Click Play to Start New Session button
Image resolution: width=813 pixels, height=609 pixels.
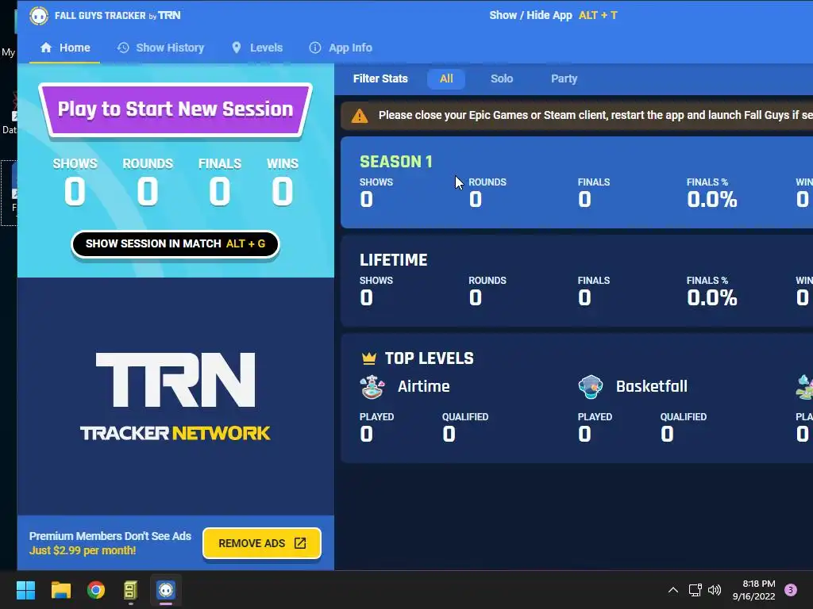click(x=175, y=109)
